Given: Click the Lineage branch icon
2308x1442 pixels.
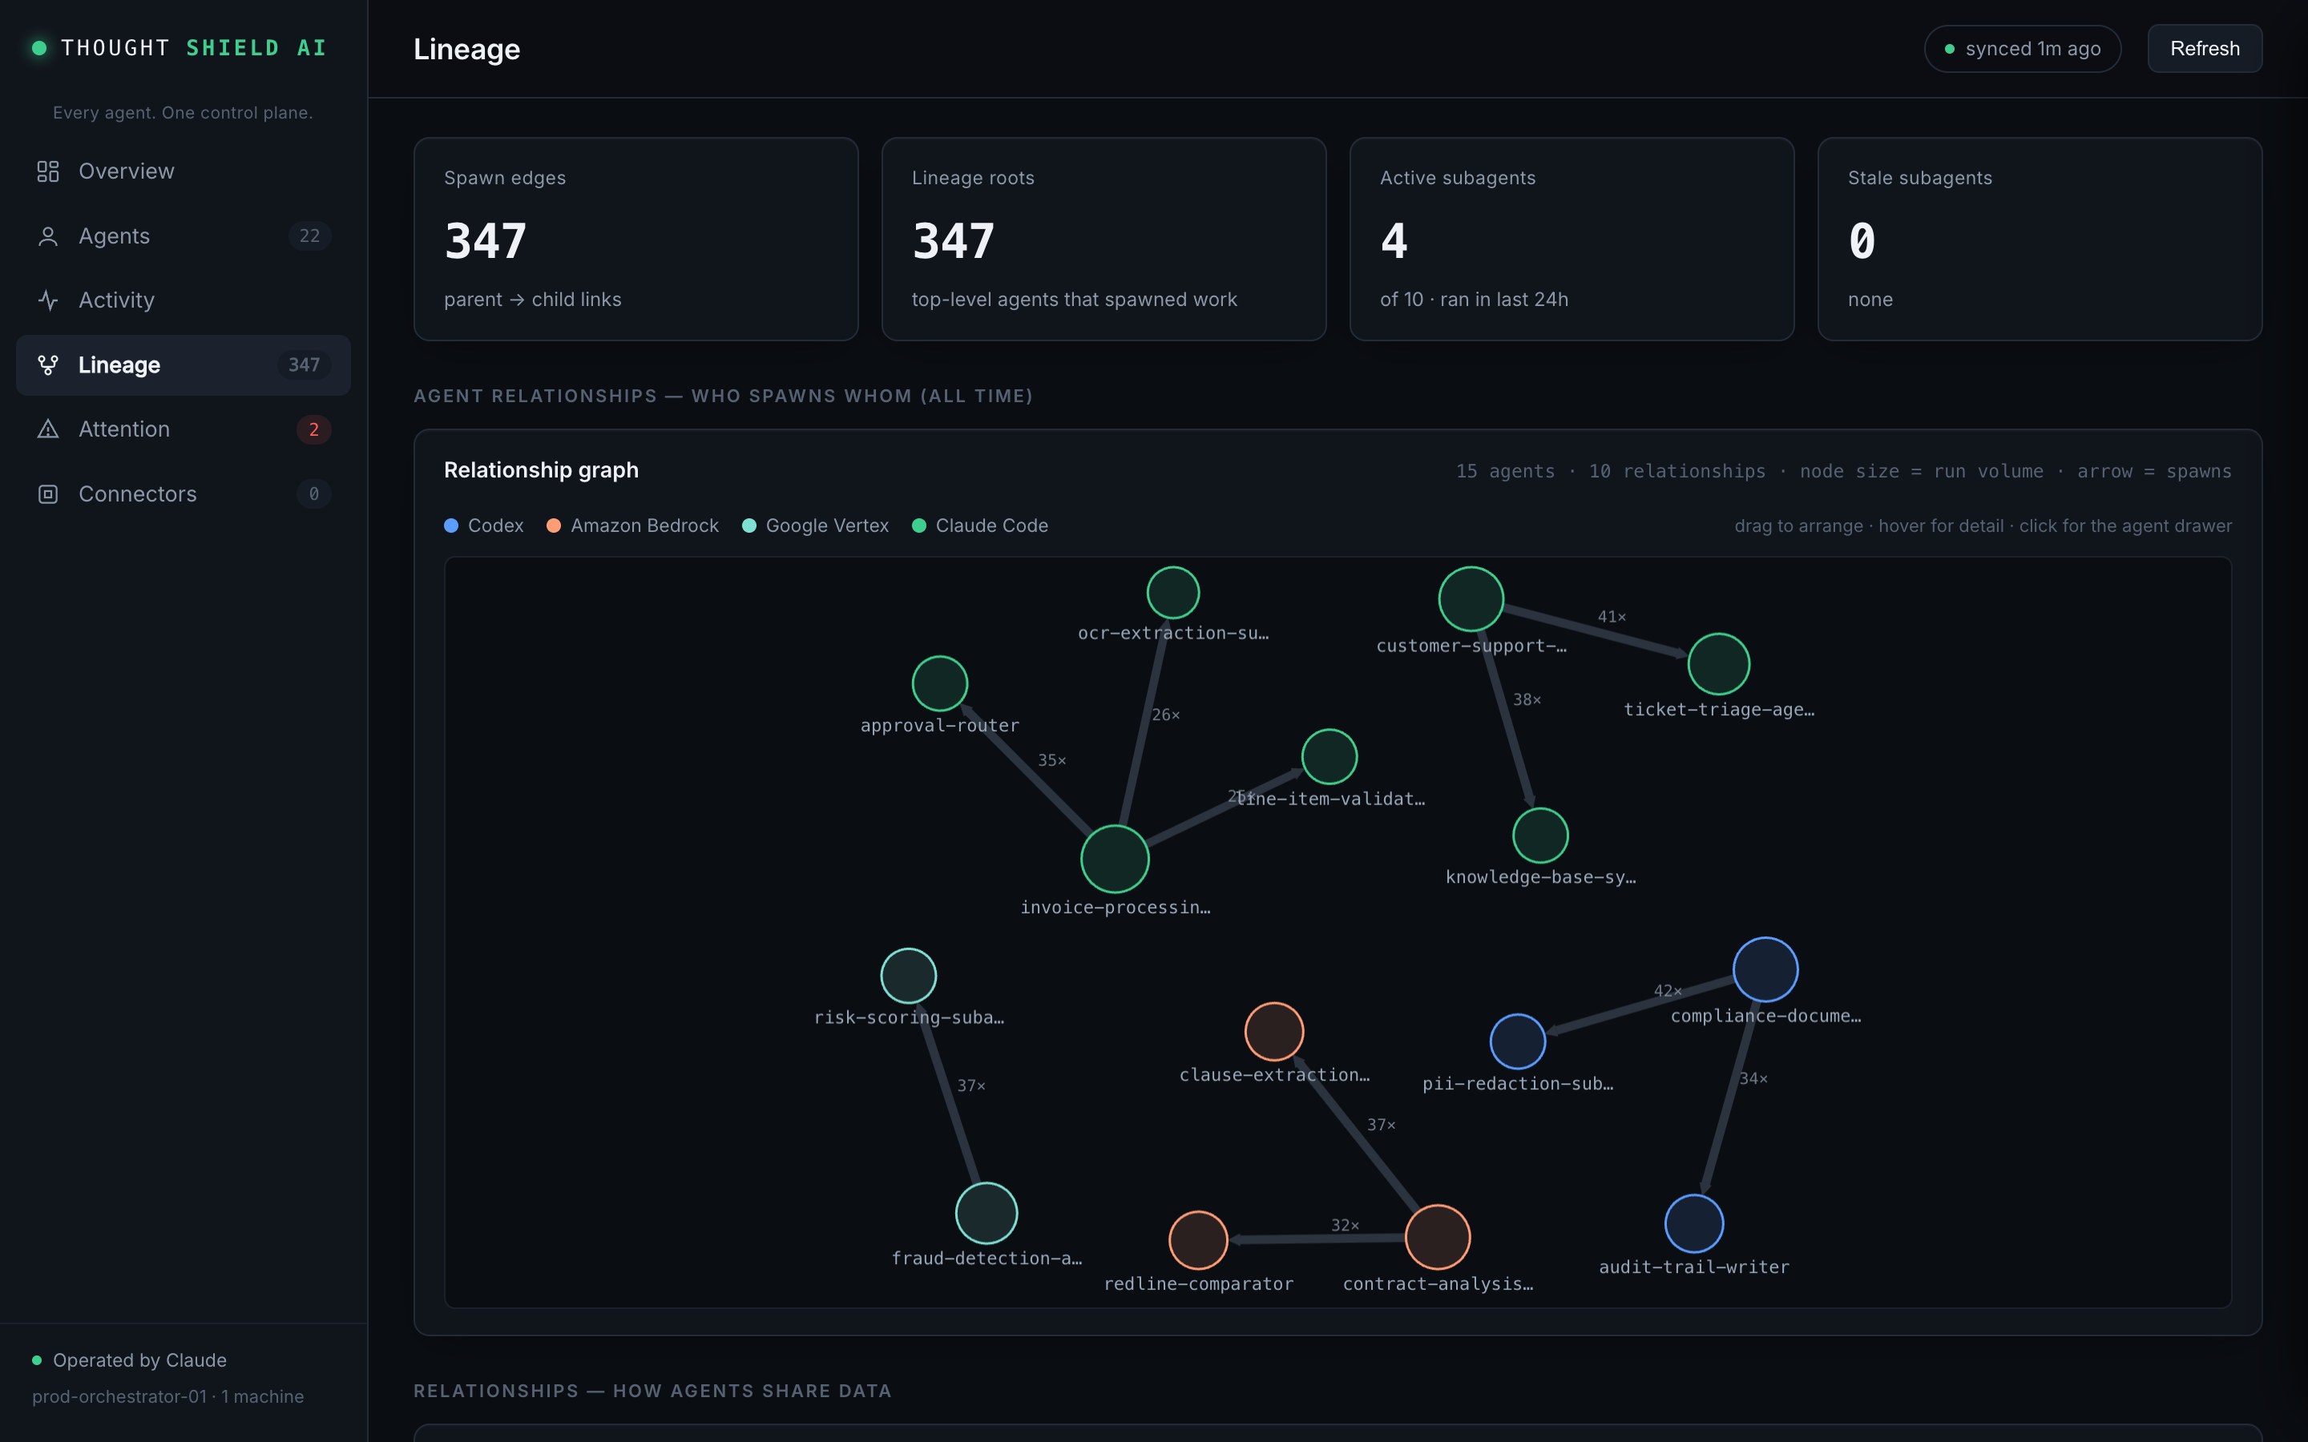Looking at the screenshot, I should coord(48,365).
